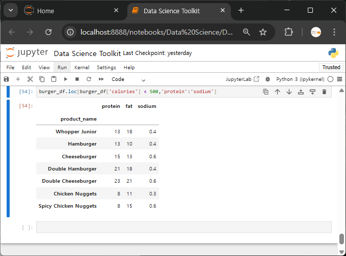Restart kernel and run all cells
This screenshot has height=256, width=346.
pos(101,79)
